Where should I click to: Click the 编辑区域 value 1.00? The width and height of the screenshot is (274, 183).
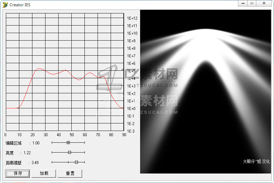[36, 143]
